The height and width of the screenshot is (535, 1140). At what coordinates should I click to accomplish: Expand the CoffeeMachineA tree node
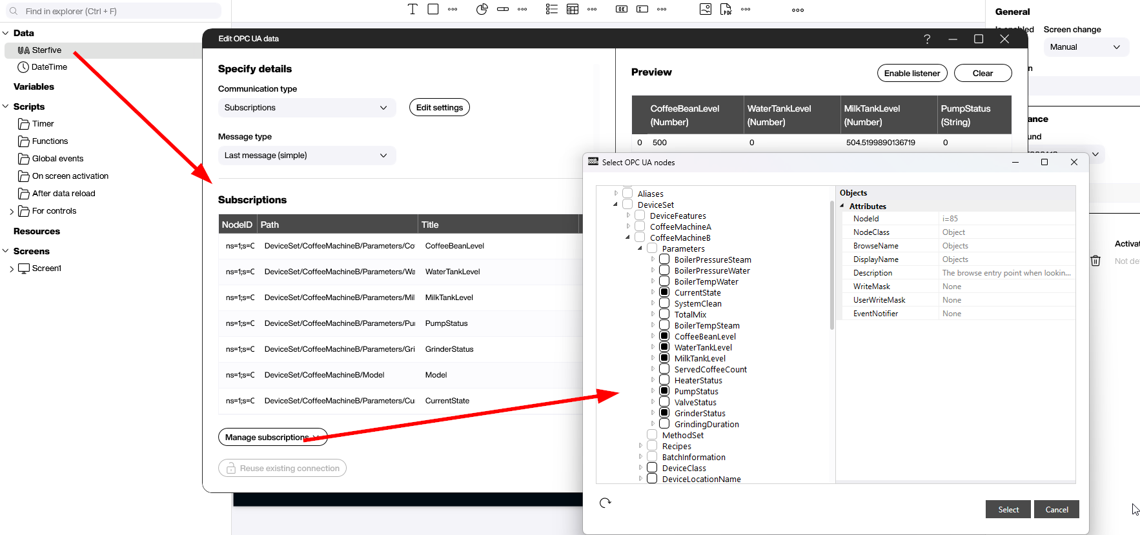click(x=628, y=227)
